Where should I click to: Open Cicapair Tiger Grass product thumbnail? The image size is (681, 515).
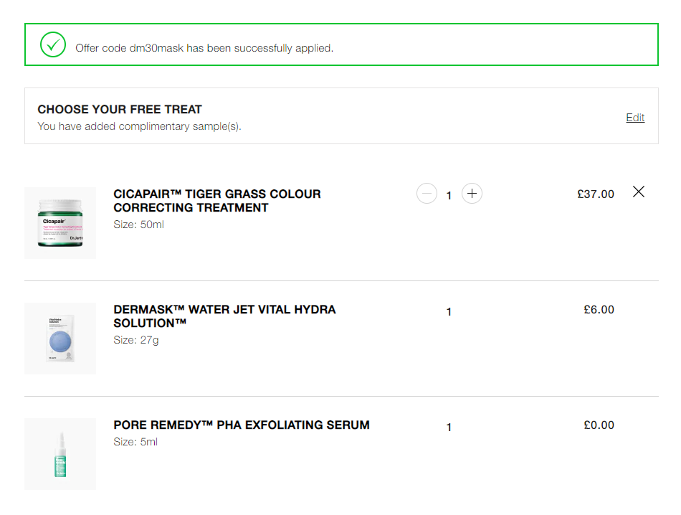pos(60,223)
